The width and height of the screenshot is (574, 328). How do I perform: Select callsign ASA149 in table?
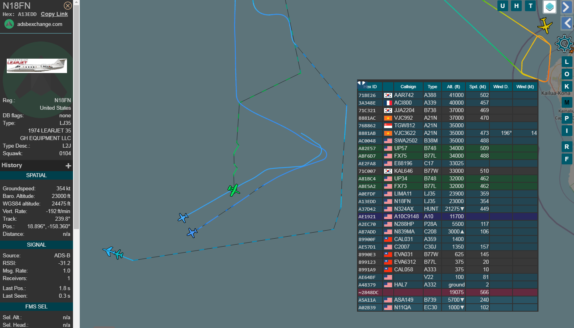tap(403, 300)
